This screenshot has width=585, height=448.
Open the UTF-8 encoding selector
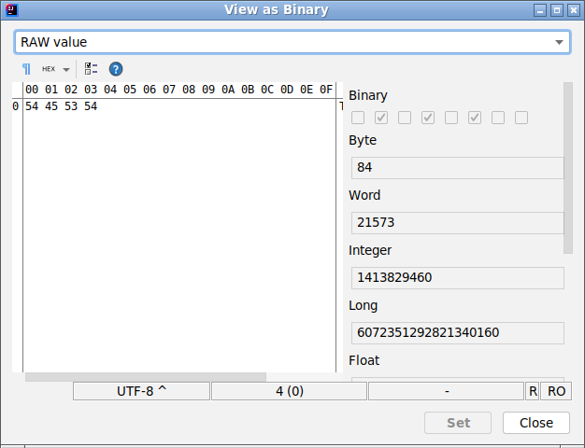141,391
